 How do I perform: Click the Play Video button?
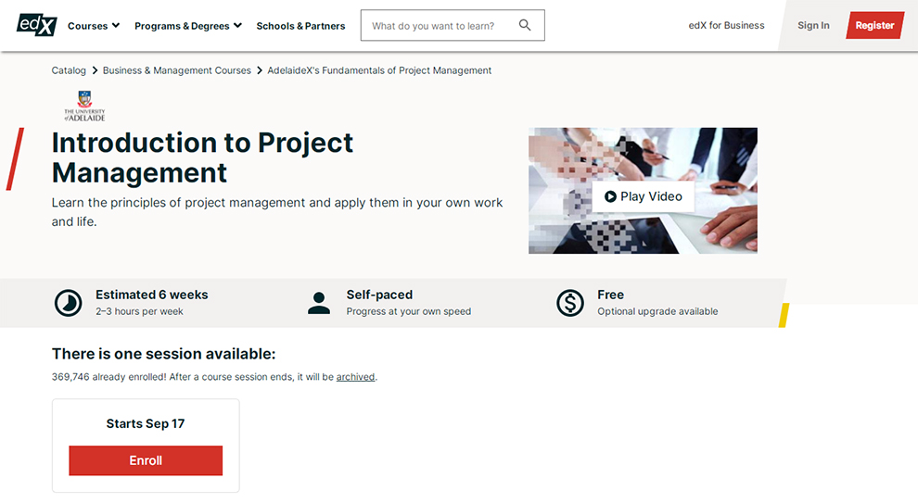coord(643,196)
